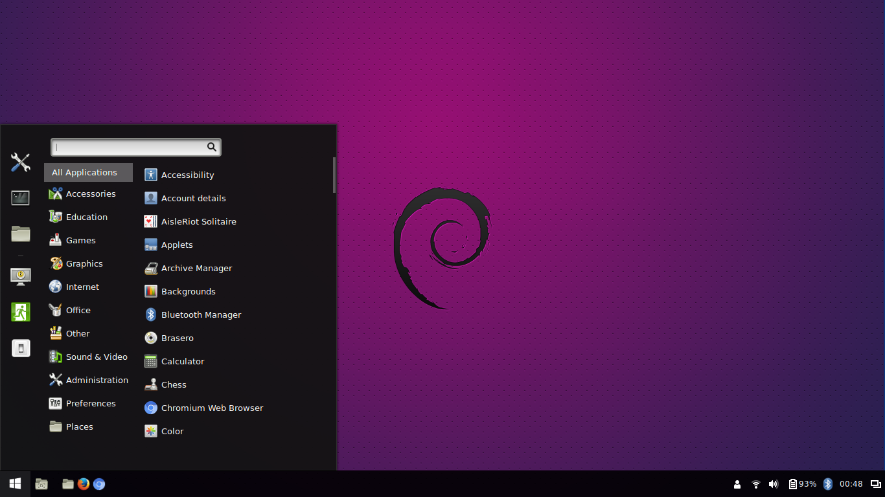Open the Calculator application
885x497 pixels.
(x=183, y=361)
